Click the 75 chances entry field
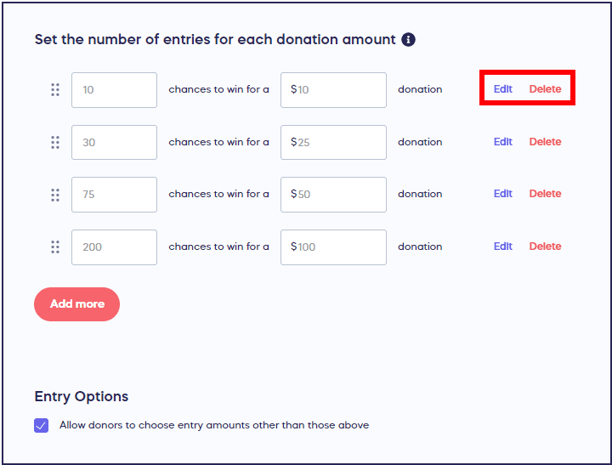Image resolution: width=612 pixels, height=465 pixels. [x=114, y=195]
